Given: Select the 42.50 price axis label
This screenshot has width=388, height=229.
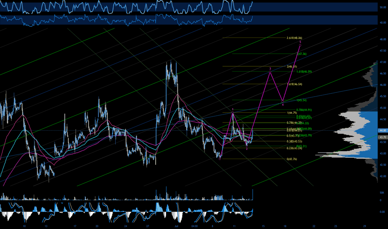Looking at the screenshot, I should coord(383,165).
